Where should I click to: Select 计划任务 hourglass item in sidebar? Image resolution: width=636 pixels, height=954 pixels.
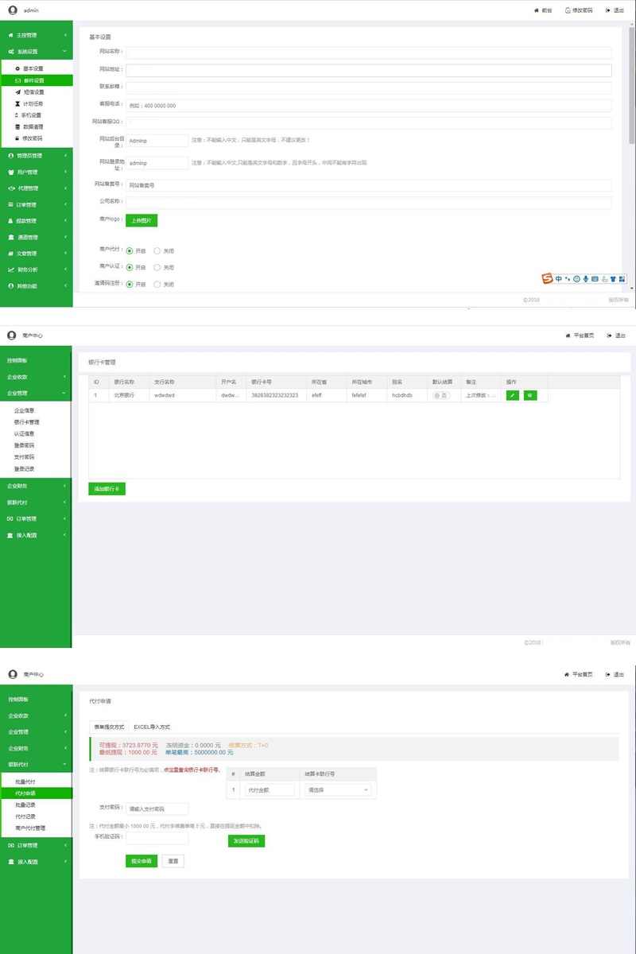pyautogui.click(x=37, y=103)
